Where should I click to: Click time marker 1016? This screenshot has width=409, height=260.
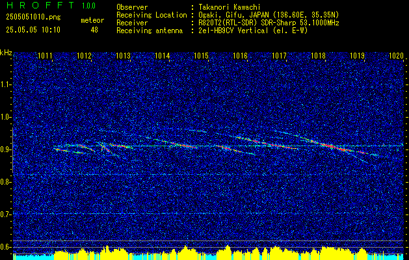(x=240, y=56)
